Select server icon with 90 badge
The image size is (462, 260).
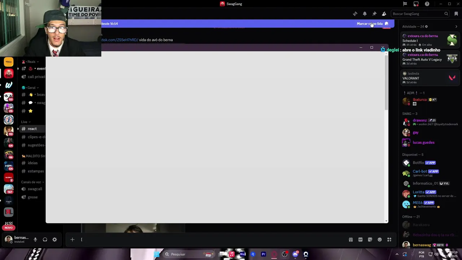9,131
